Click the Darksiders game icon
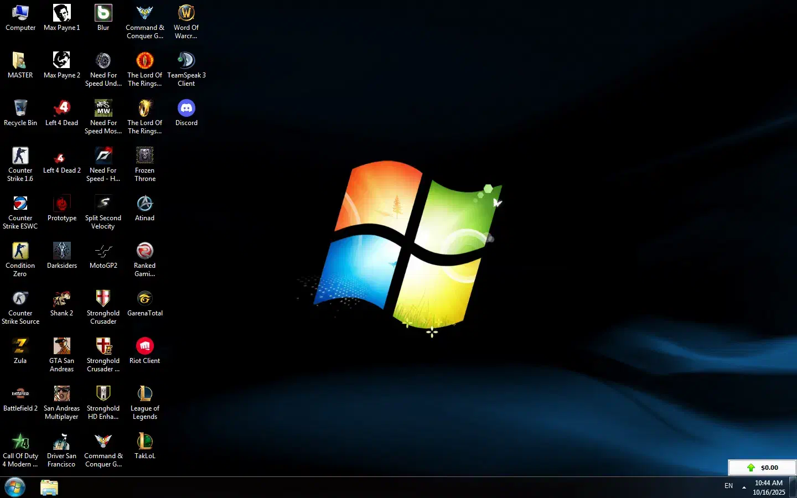 [61, 251]
